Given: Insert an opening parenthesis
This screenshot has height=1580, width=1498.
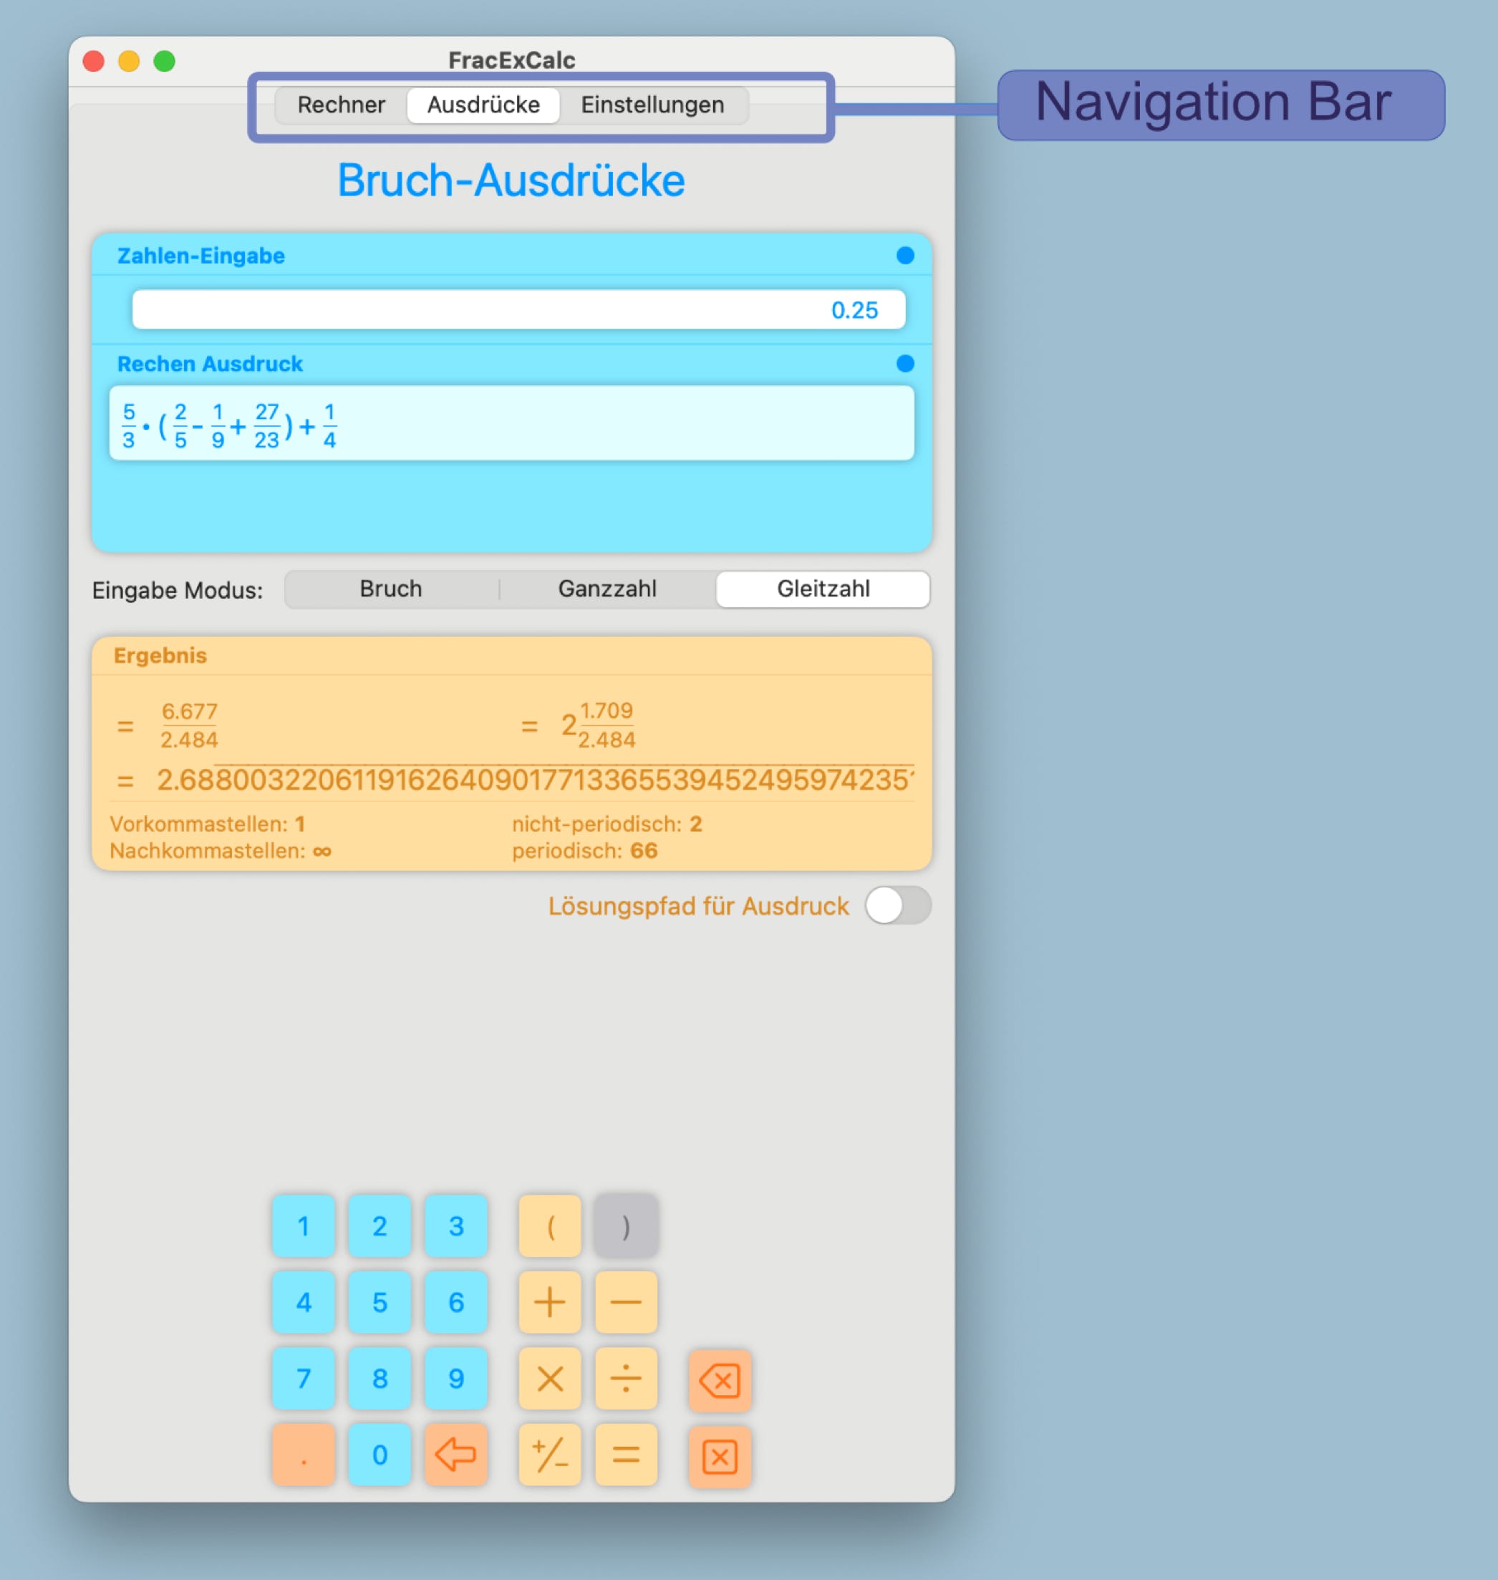Looking at the screenshot, I should pos(549,1226).
